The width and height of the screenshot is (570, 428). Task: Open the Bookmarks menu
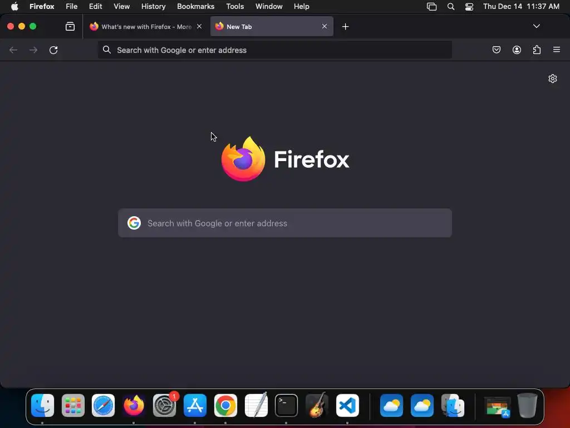(195, 6)
